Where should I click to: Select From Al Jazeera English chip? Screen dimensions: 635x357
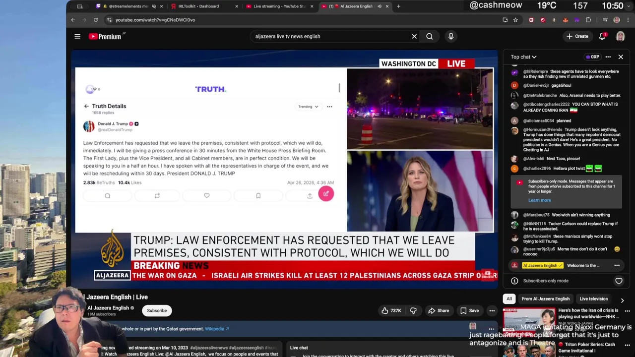click(545, 298)
